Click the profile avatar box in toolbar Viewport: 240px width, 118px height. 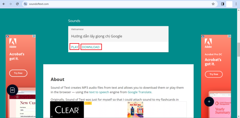click(x=229, y=4)
